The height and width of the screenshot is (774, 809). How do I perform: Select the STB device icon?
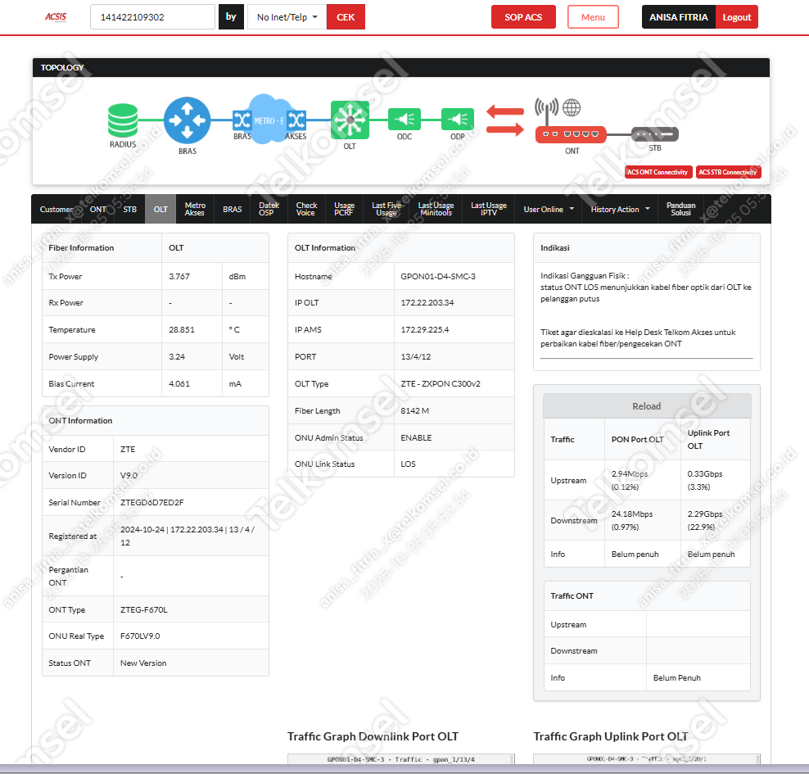coord(655,134)
